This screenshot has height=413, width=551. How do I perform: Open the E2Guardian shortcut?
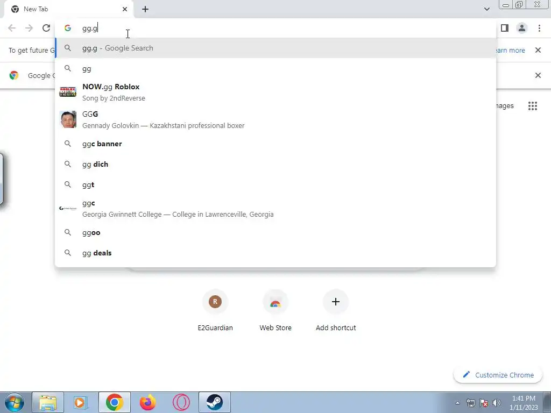(x=215, y=311)
